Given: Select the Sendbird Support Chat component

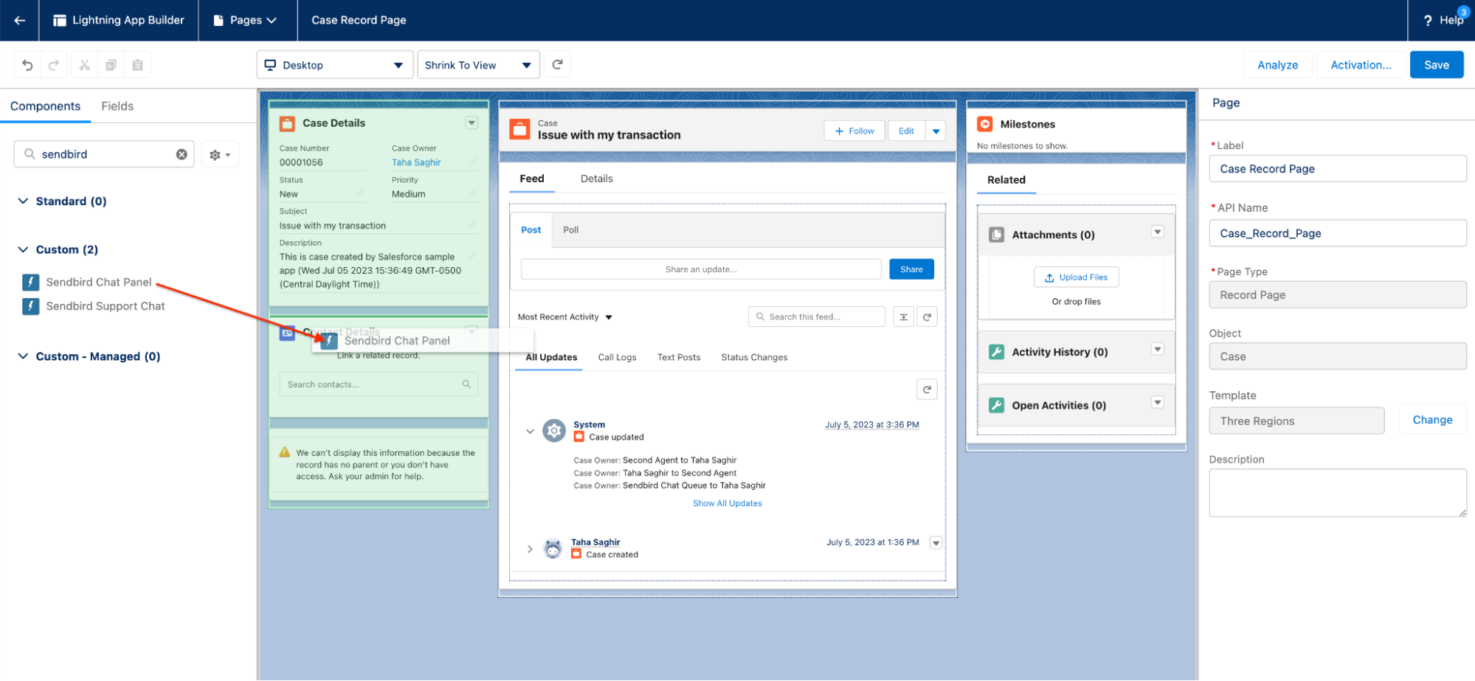Looking at the screenshot, I should coord(105,306).
